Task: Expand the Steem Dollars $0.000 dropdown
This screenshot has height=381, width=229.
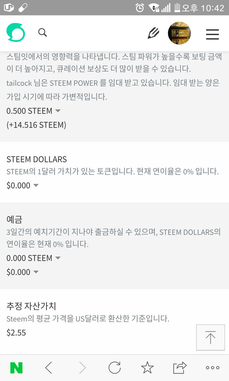Action: click(x=22, y=185)
